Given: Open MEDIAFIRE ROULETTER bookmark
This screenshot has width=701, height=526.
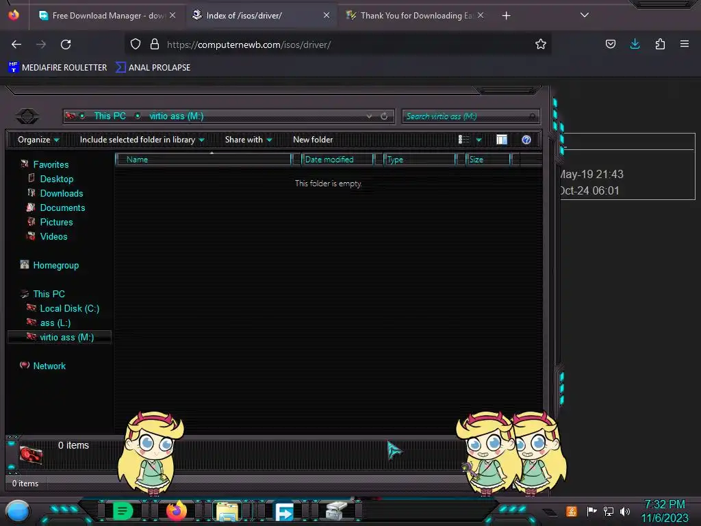Looking at the screenshot, I should coord(58,68).
